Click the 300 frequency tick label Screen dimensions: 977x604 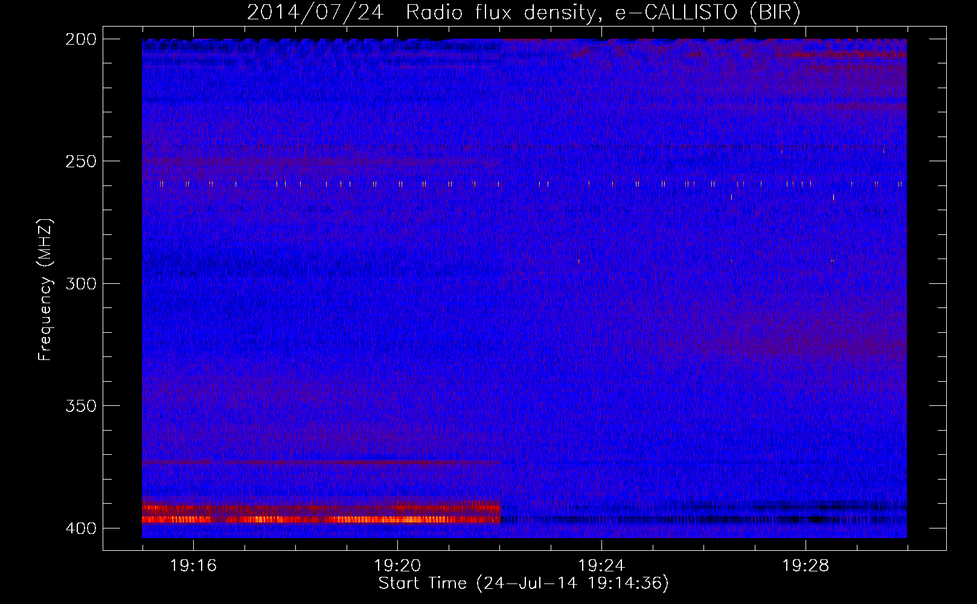[x=81, y=284]
